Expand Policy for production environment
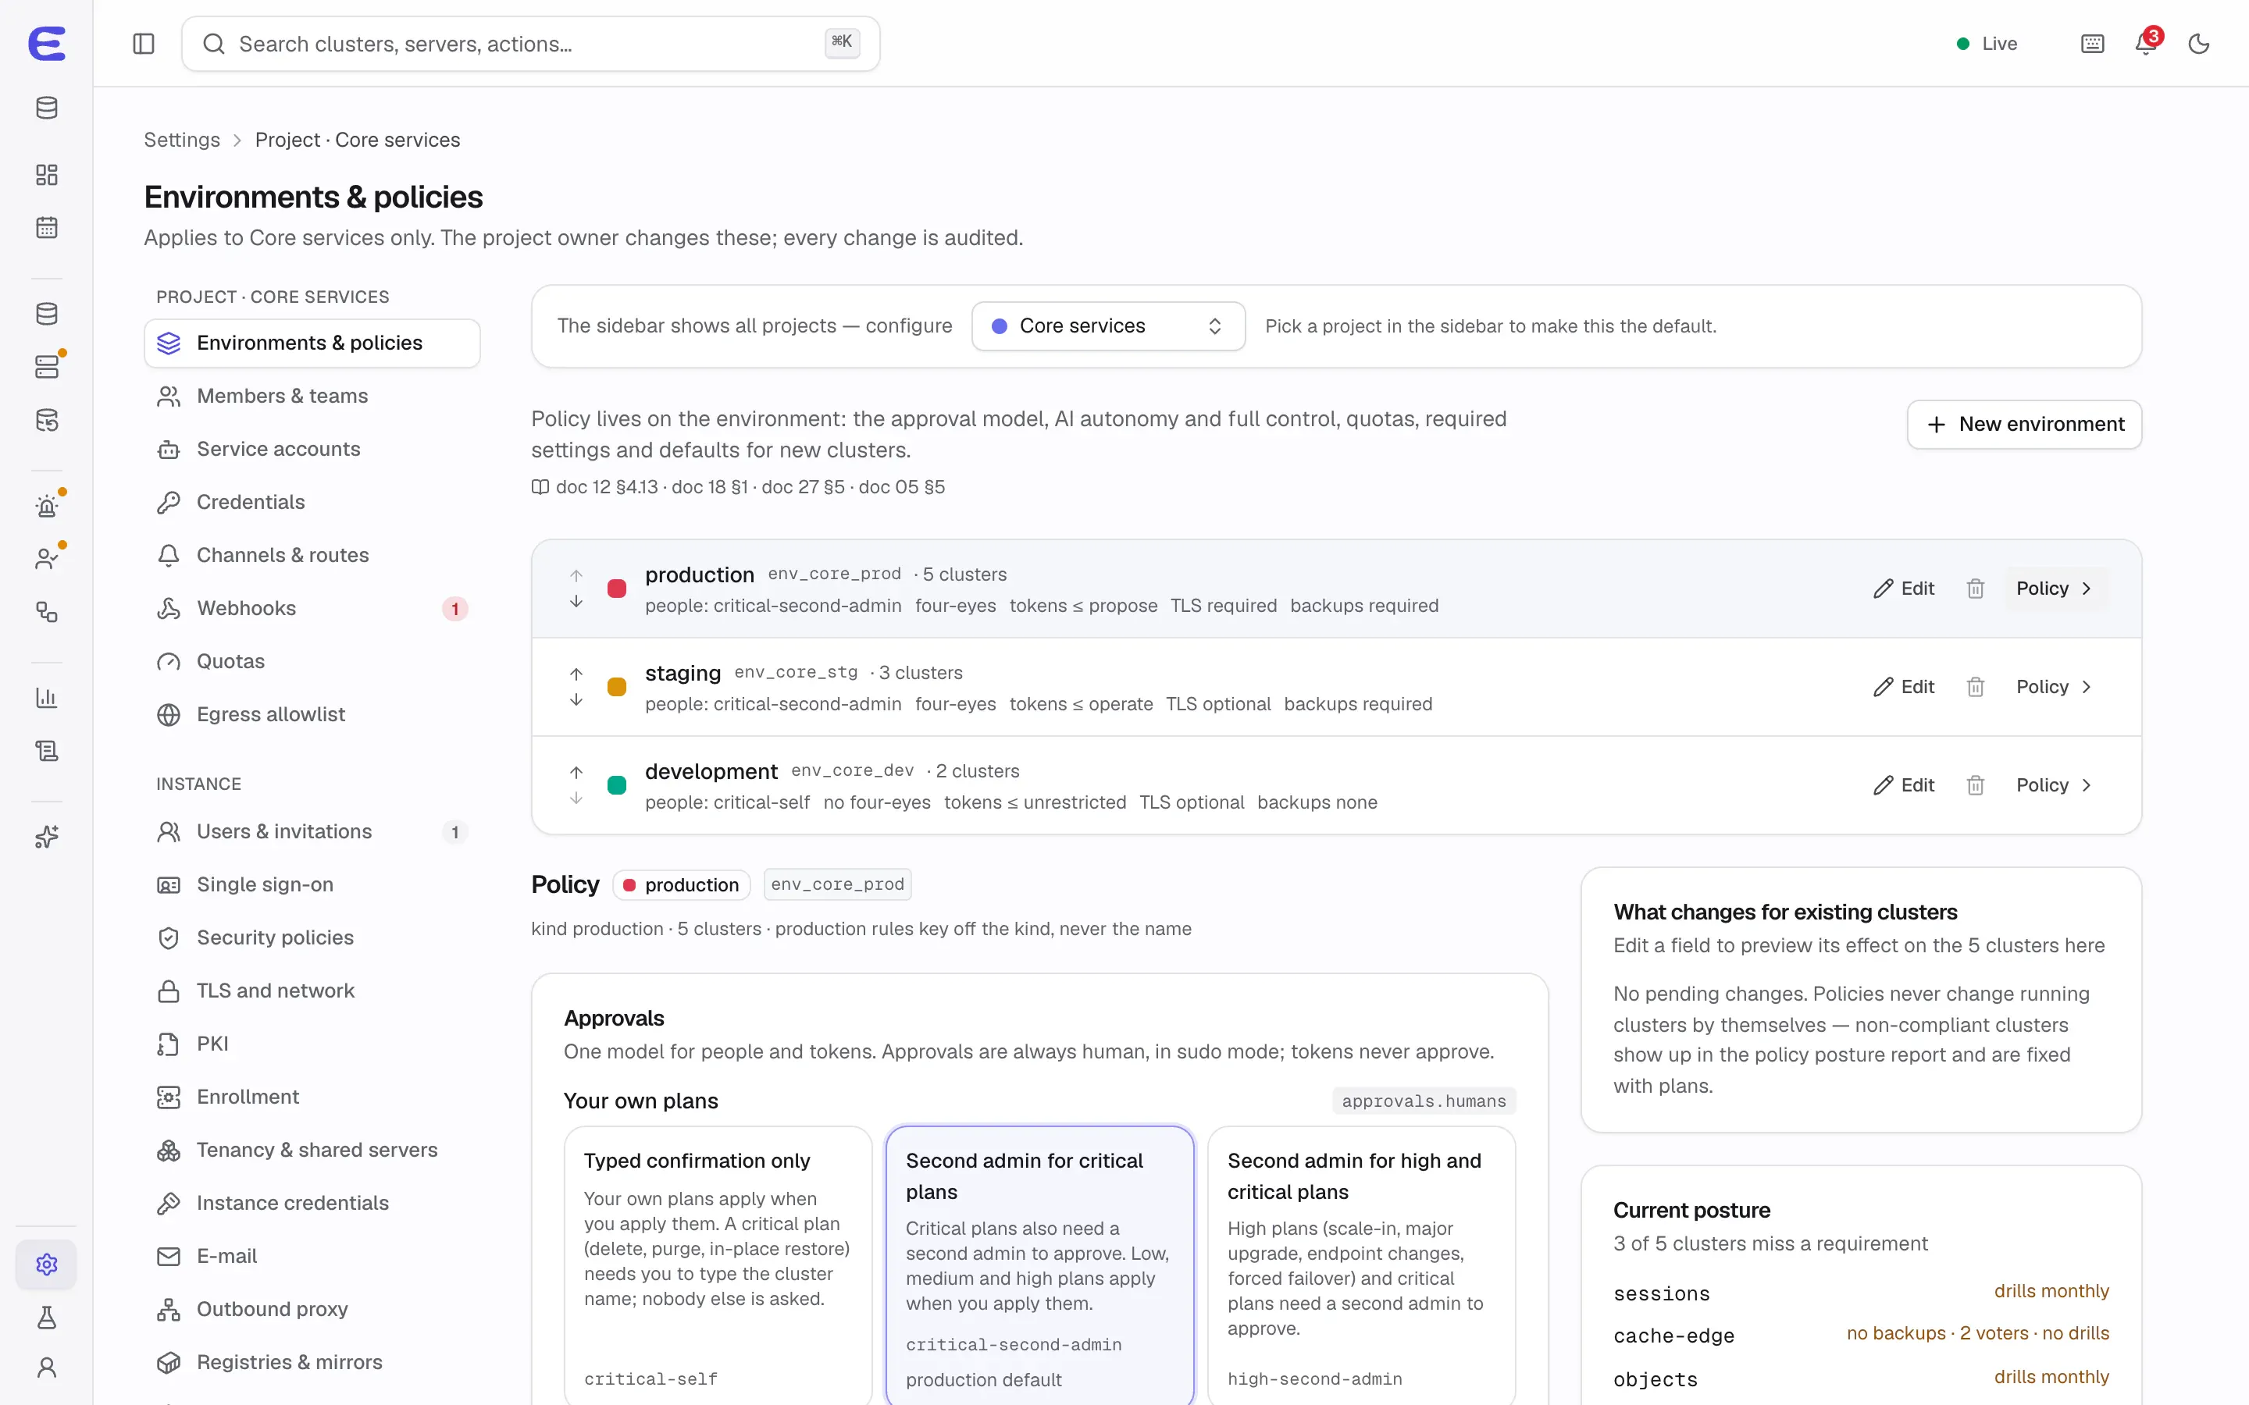The image size is (2249, 1405). click(x=2054, y=589)
